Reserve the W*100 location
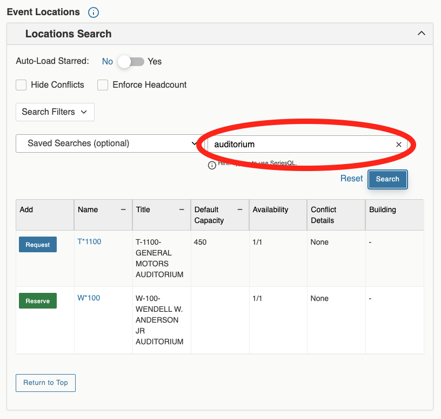This screenshot has width=441, height=419. point(38,301)
